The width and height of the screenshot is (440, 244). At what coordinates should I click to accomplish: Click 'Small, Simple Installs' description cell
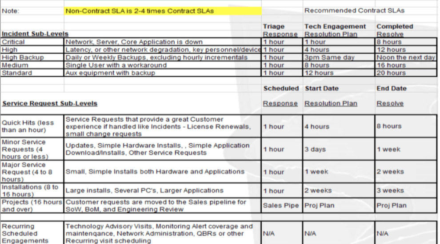pyautogui.click(x=163, y=172)
